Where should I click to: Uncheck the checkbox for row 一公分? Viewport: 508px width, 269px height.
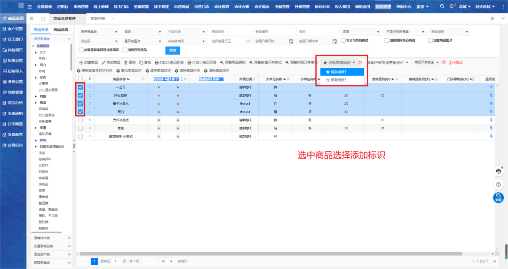click(80, 87)
